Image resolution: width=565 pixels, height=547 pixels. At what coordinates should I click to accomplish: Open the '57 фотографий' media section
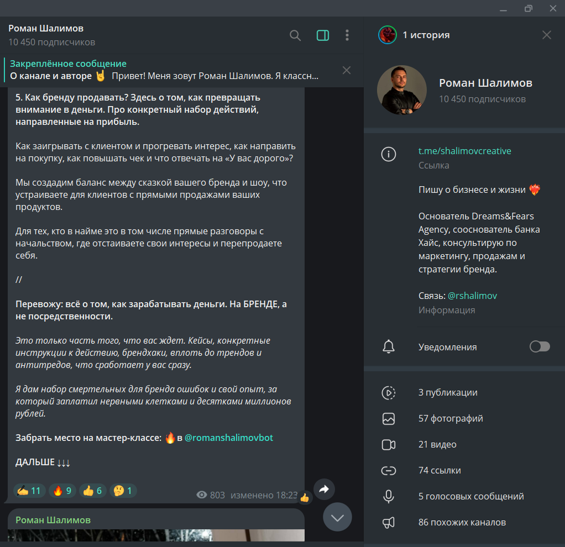pos(451,418)
